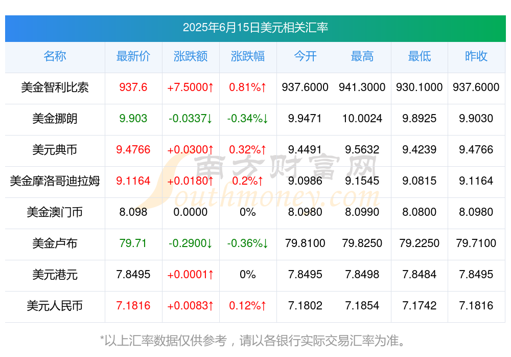The width and height of the screenshot is (511, 357).
Task: Click change amount '+0.0083↑'
Action: (x=190, y=306)
